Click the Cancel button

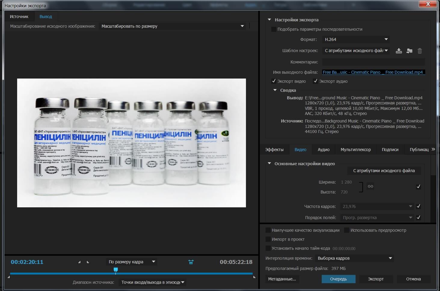[414, 279]
